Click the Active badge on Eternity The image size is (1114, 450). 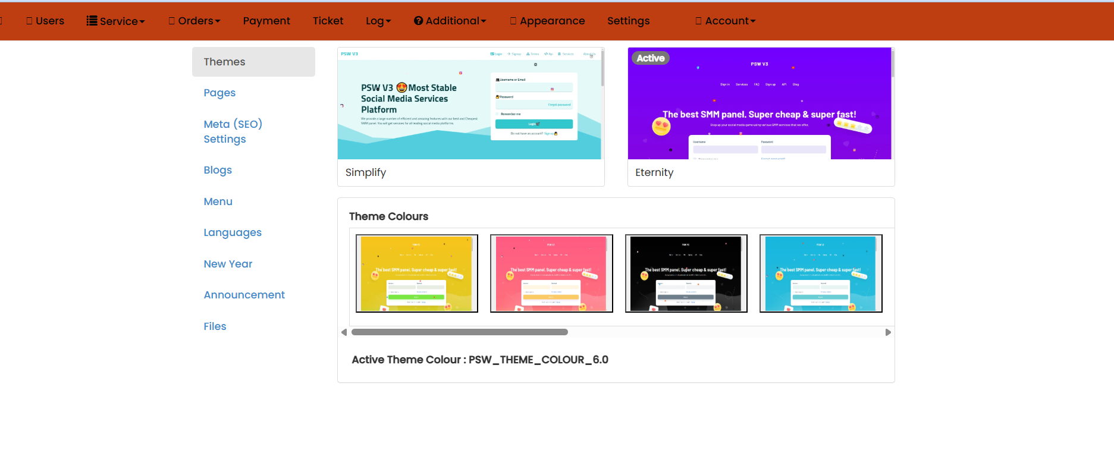pos(651,58)
